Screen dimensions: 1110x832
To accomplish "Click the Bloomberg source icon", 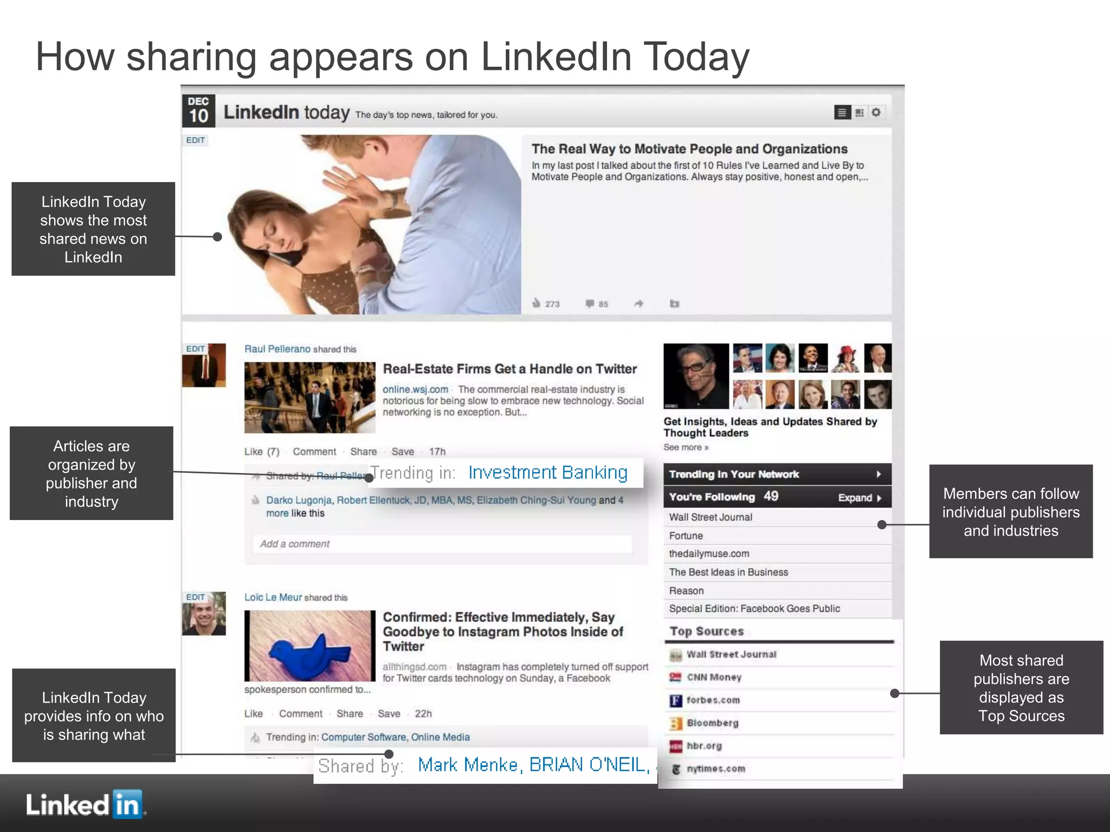I will click(x=675, y=724).
